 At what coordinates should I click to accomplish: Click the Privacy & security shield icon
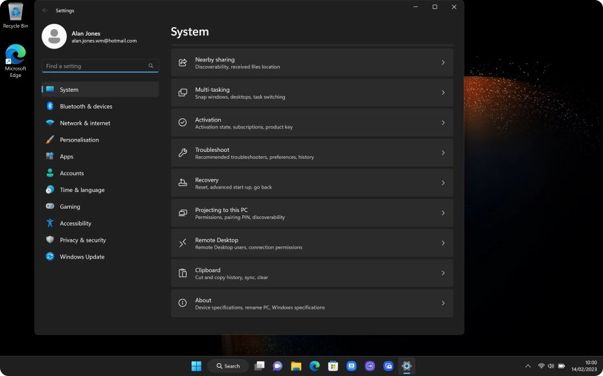50,240
